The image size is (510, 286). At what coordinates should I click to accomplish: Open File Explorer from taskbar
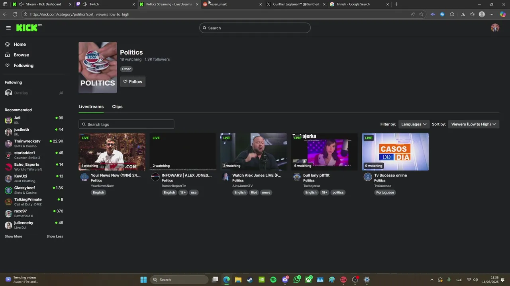point(238,280)
